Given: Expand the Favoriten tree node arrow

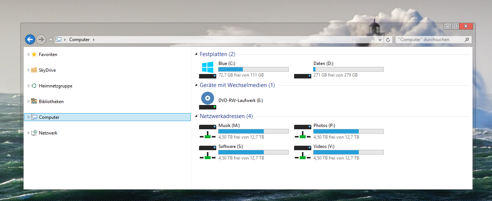Looking at the screenshot, I should coord(28,55).
